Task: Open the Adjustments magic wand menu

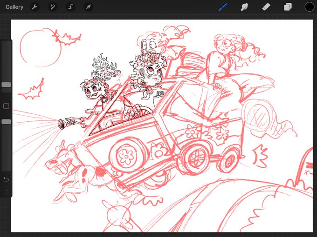Action: (x=53, y=7)
